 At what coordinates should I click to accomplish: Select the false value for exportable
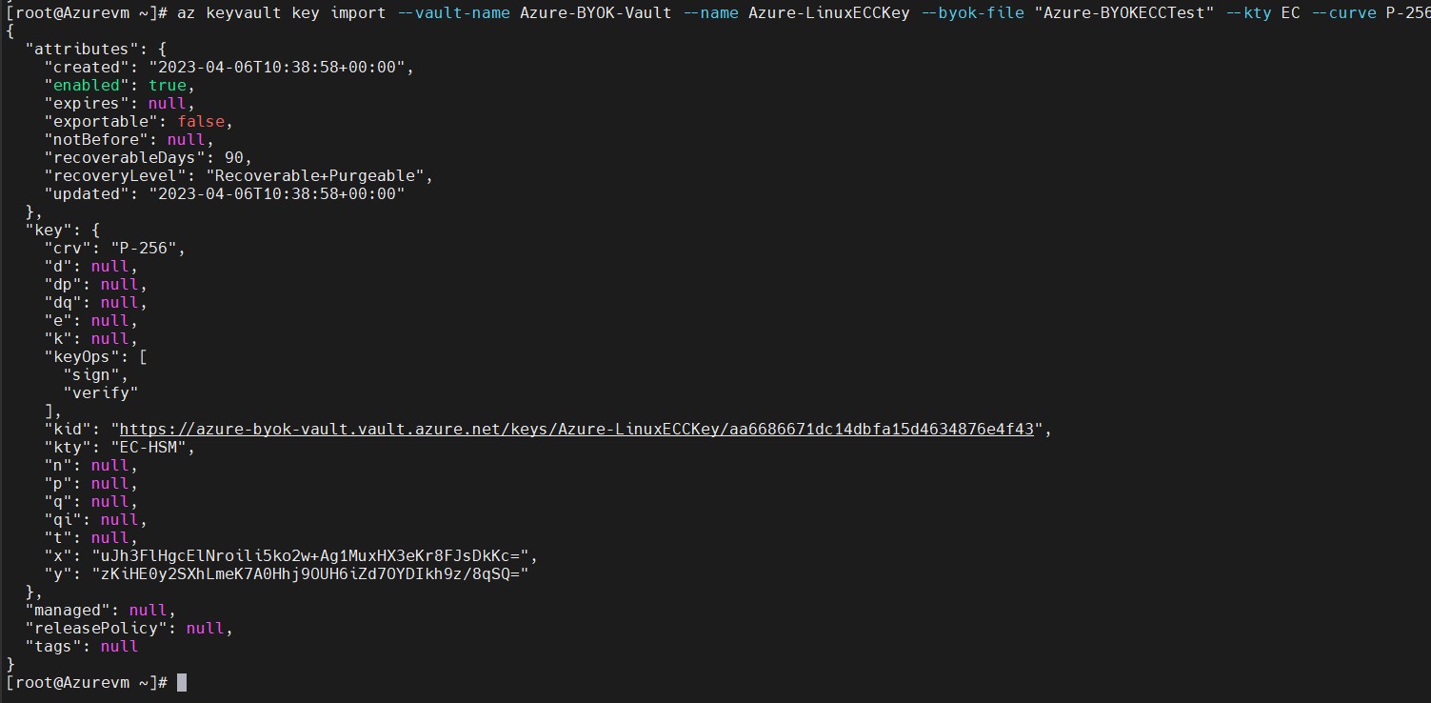tap(200, 121)
